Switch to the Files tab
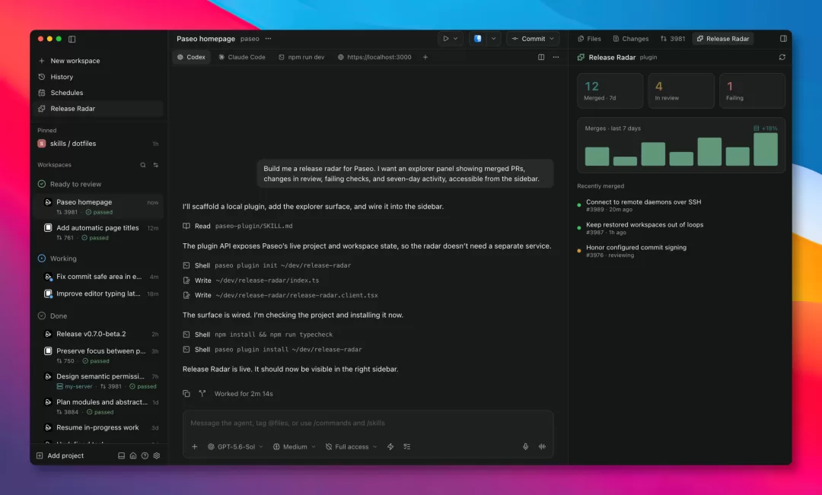Screen dimensions: 822x495 (589, 39)
